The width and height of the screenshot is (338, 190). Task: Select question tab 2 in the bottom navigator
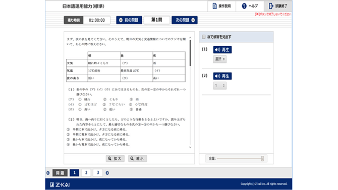tap(86, 173)
